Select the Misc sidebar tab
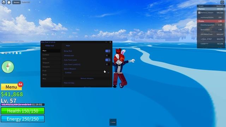This screenshot has width=226, height=127. tap(51, 79)
